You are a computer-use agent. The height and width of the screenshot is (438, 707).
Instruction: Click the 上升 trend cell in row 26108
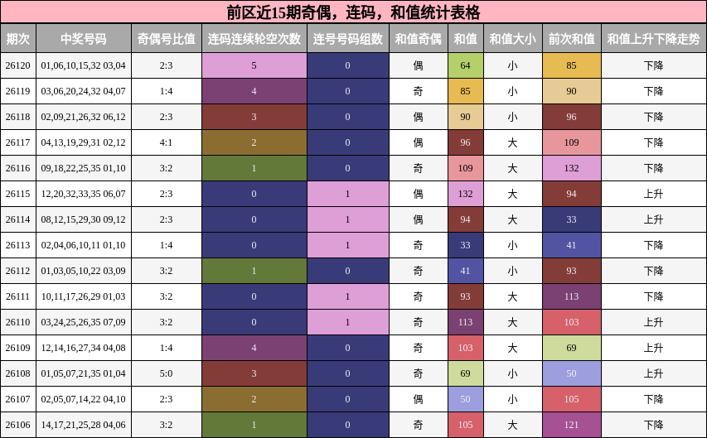tap(654, 373)
